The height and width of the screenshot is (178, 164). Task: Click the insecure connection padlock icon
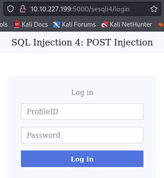click(x=23, y=9)
